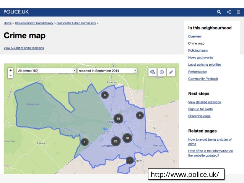
Task: Zoom out the map with minus
Action: pyautogui.click(x=10, y=76)
